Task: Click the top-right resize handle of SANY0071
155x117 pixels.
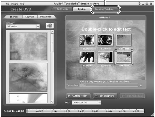Action: (132, 51)
